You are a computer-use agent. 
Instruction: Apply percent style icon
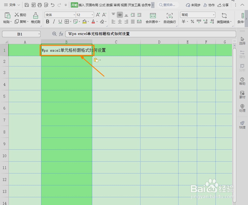coord(192,21)
